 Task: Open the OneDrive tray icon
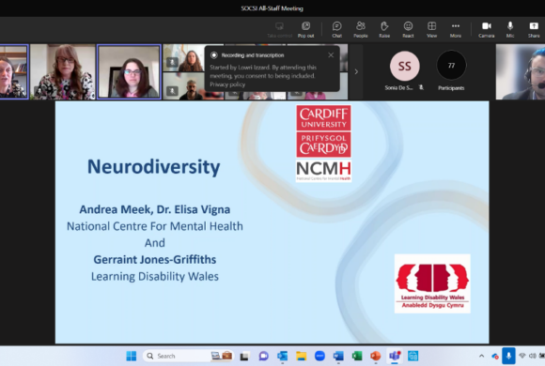tap(495, 356)
